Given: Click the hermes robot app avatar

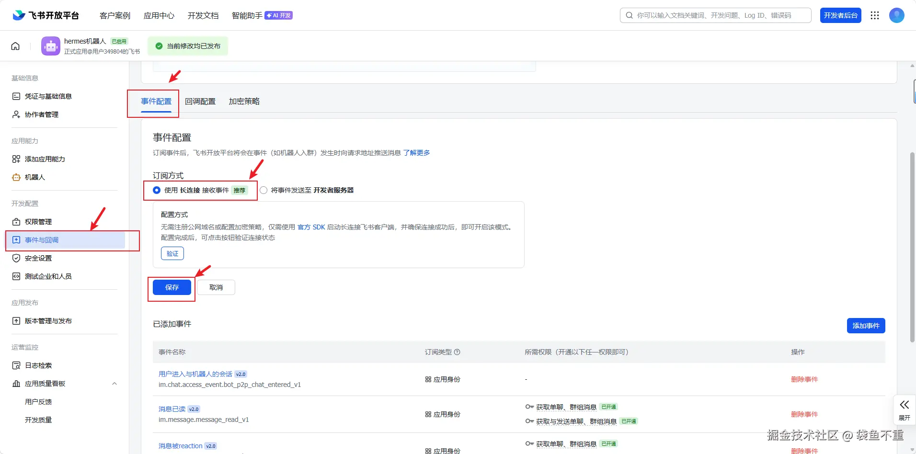Looking at the screenshot, I should point(51,46).
